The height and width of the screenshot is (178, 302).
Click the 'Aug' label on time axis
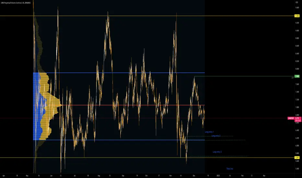99,176
